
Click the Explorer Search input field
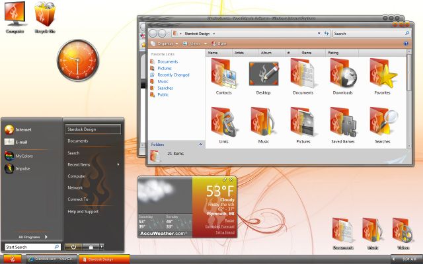pos(371,34)
